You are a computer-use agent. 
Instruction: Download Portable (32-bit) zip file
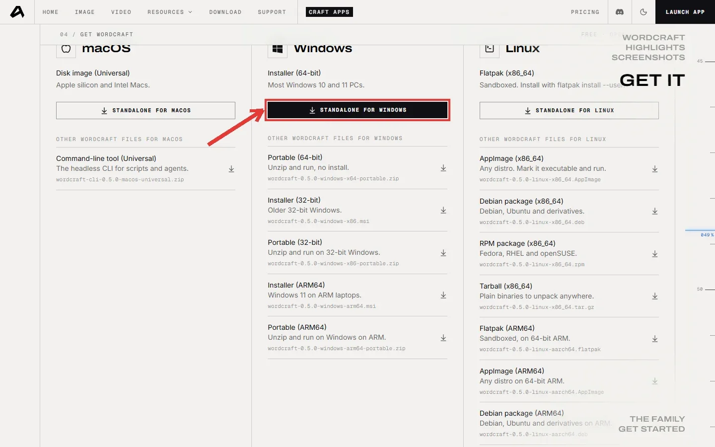tap(443, 253)
